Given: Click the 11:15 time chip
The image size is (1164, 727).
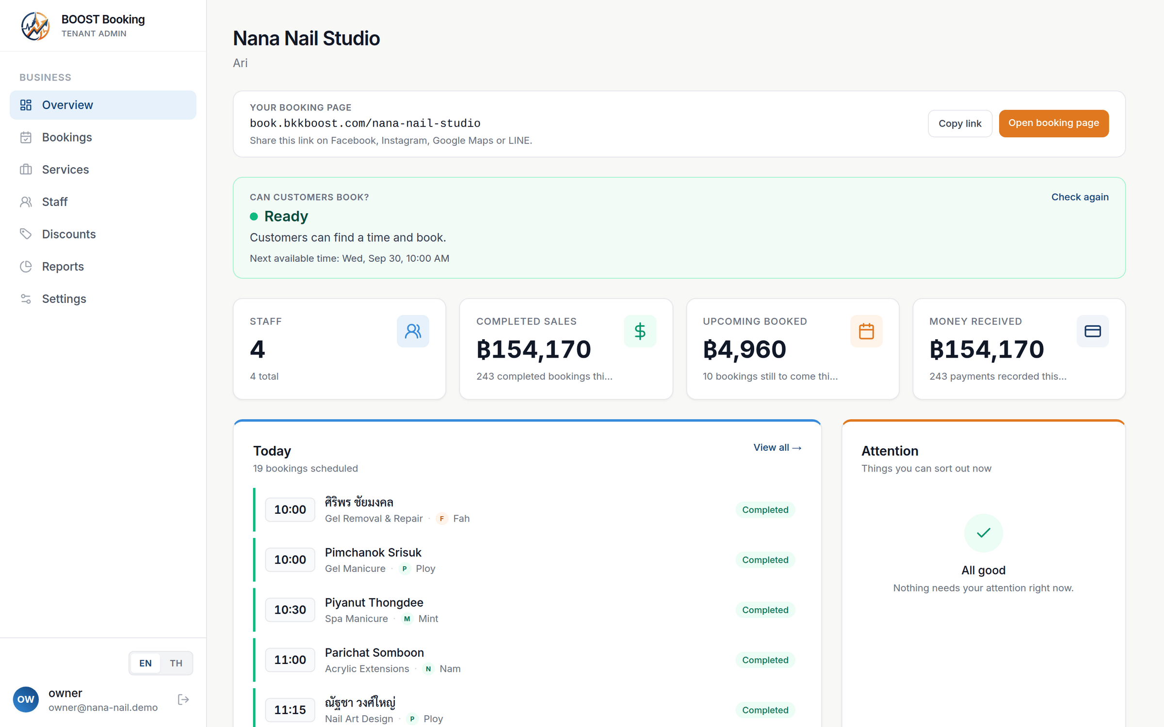Looking at the screenshot, I should (290, 710).
